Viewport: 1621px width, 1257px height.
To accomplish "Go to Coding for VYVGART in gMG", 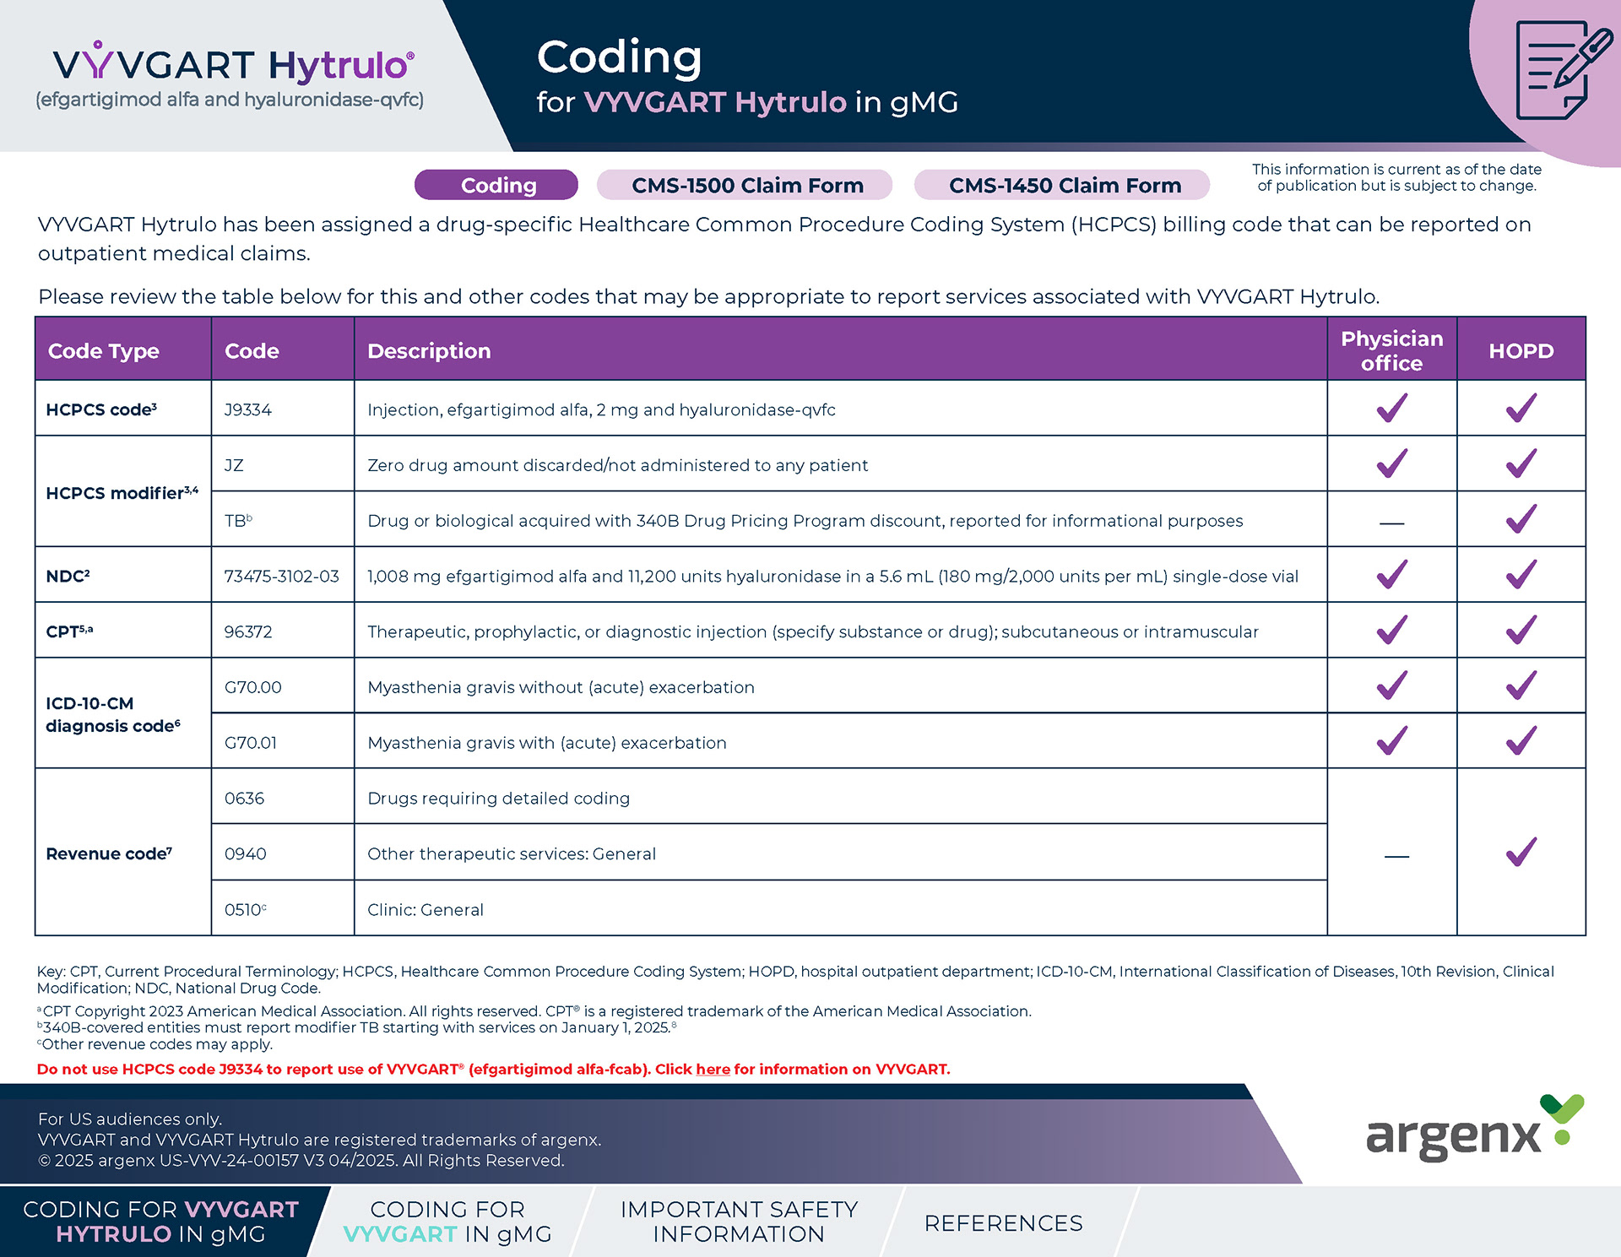I will click(447, 1222).
